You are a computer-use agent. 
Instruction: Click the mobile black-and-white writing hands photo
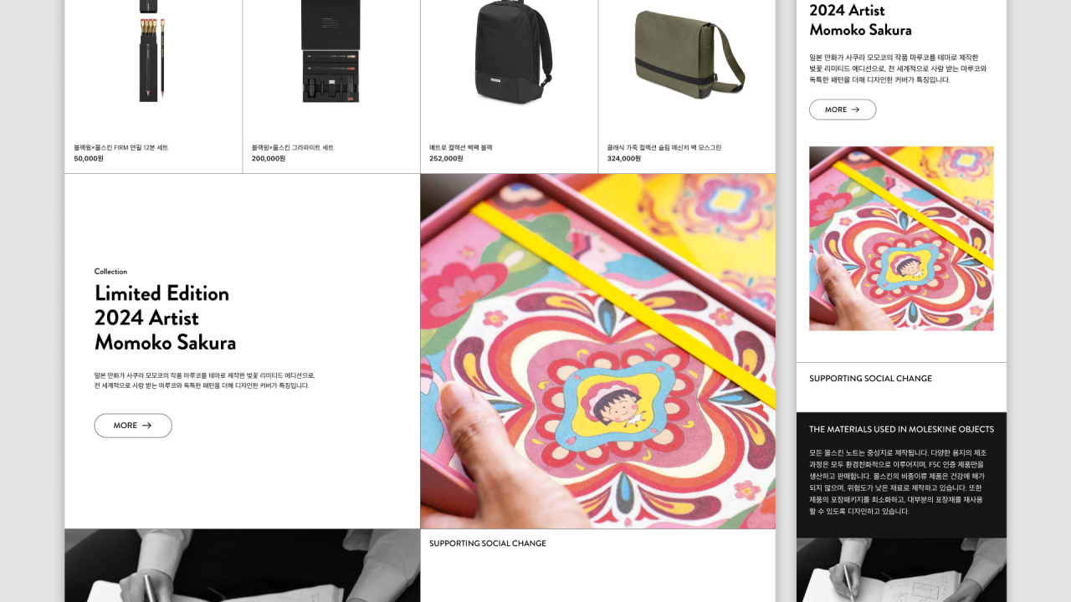pyautogui.click(x=901, y=570)
